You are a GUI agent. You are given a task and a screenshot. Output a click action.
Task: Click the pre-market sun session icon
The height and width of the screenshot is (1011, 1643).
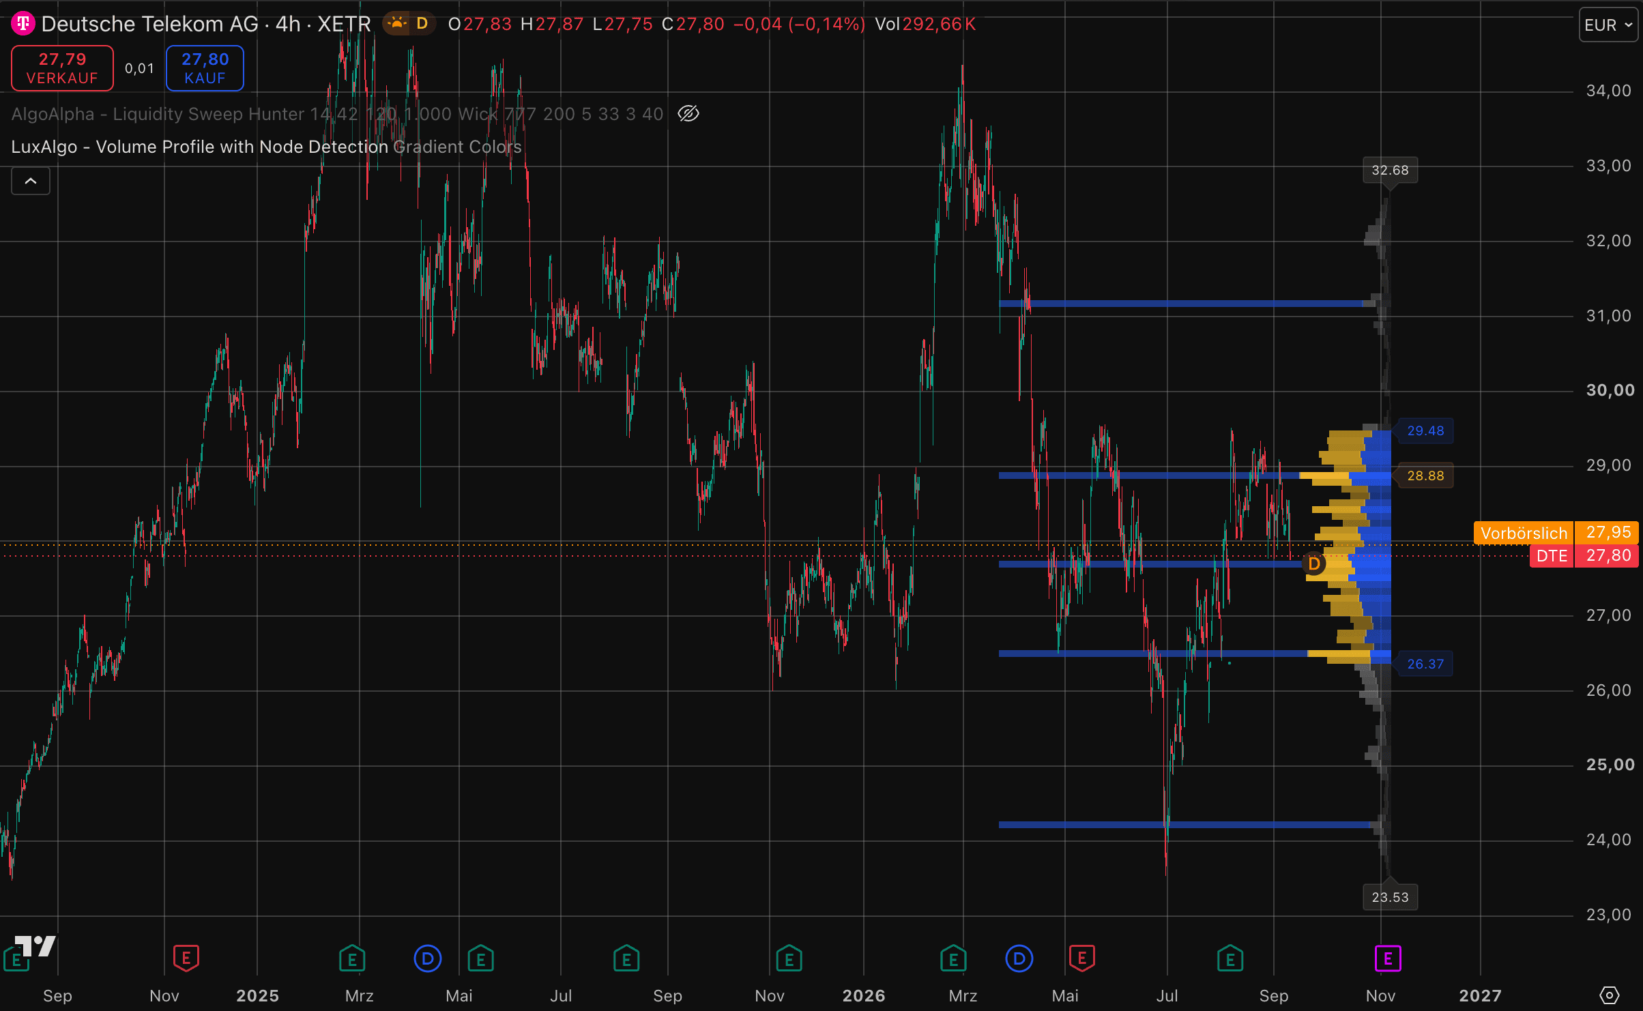click(396, 24)
